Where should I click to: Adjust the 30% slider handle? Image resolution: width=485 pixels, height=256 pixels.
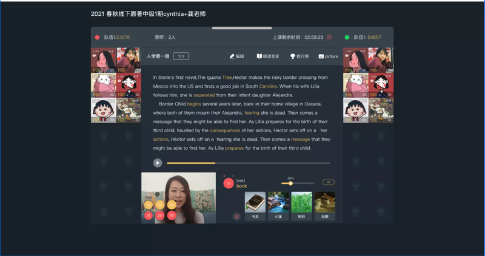[x=290, y=183]
